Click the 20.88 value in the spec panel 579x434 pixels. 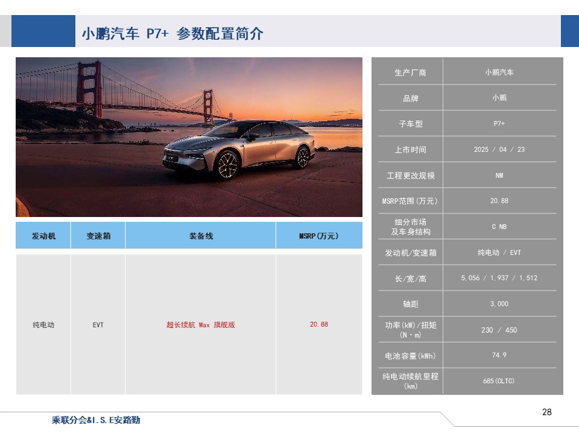[x=499, y=201]
